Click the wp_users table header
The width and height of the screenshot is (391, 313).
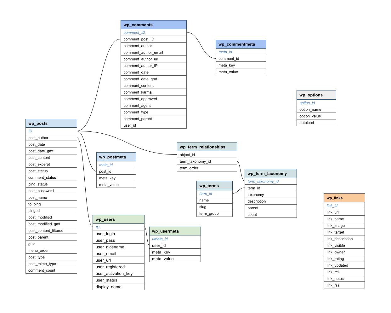click(118, 219)
